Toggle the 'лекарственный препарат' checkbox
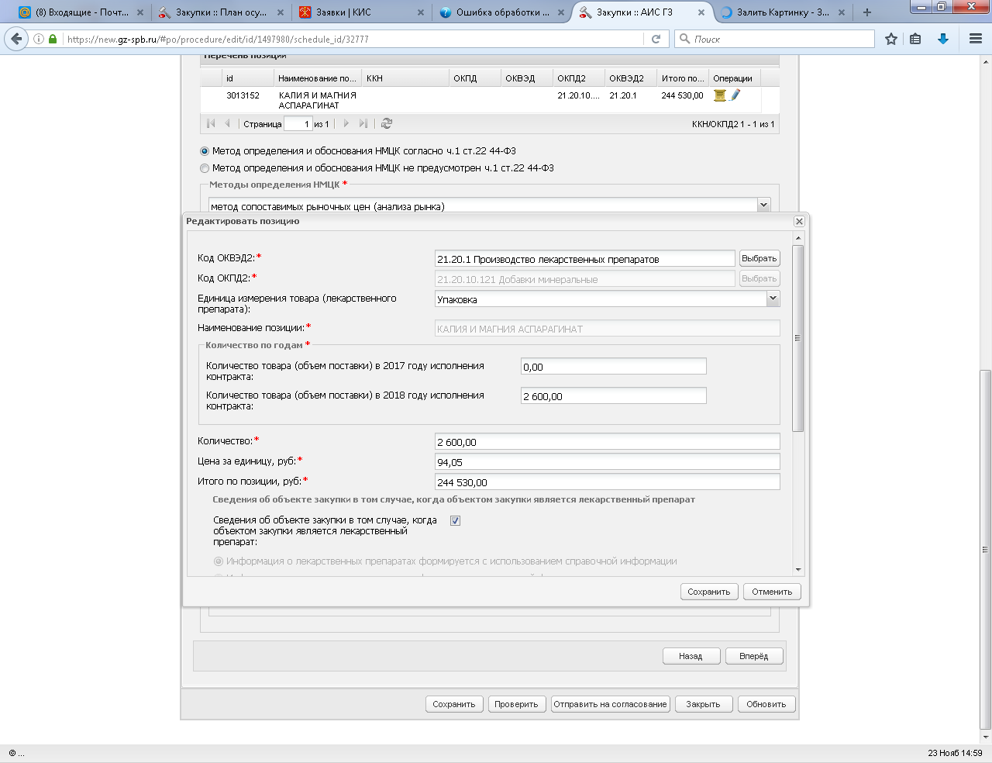The width and height of the screenshot is (992, 763). coord(455,521)
